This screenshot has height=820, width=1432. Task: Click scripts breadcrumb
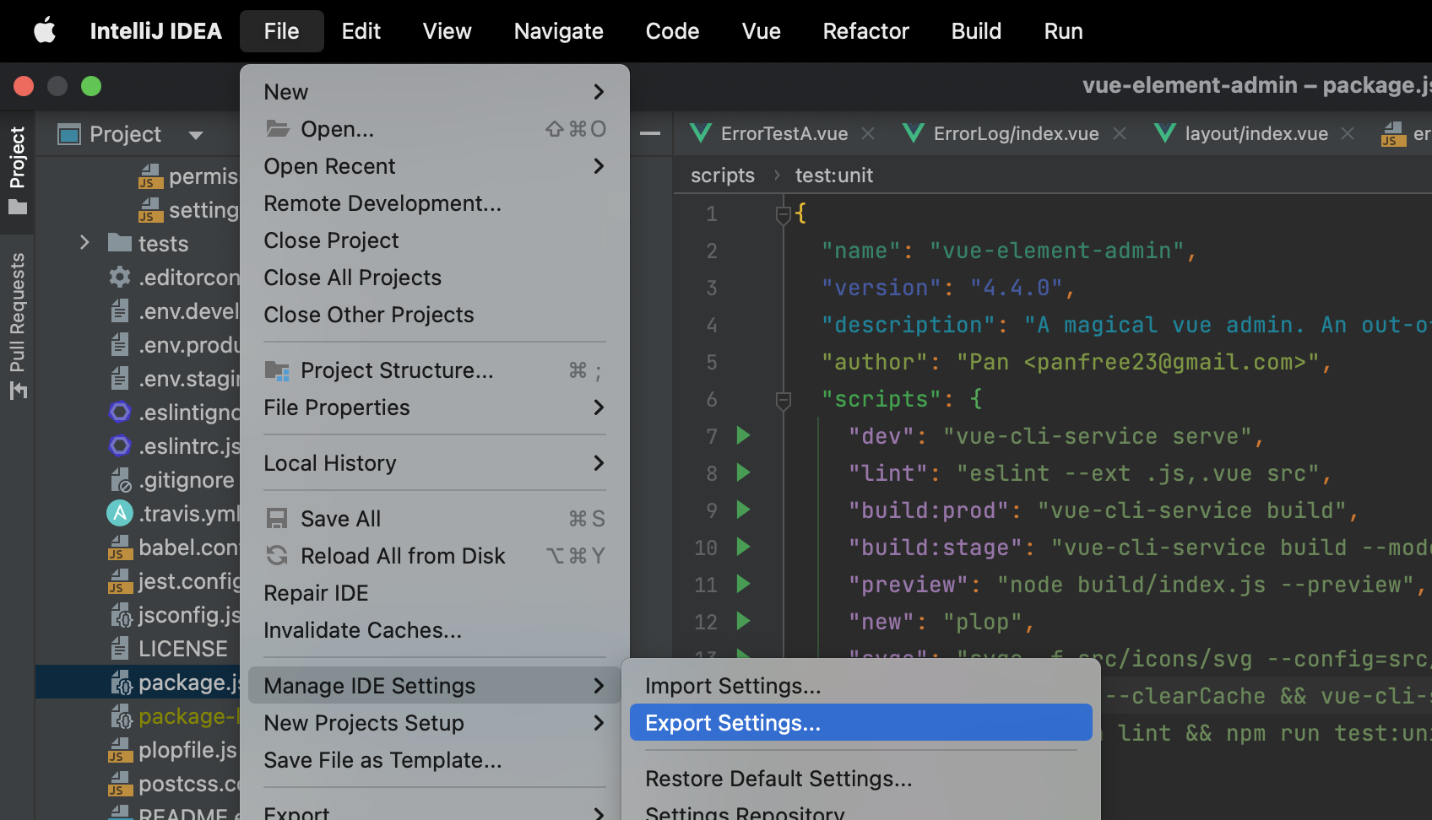pos(723,175)
